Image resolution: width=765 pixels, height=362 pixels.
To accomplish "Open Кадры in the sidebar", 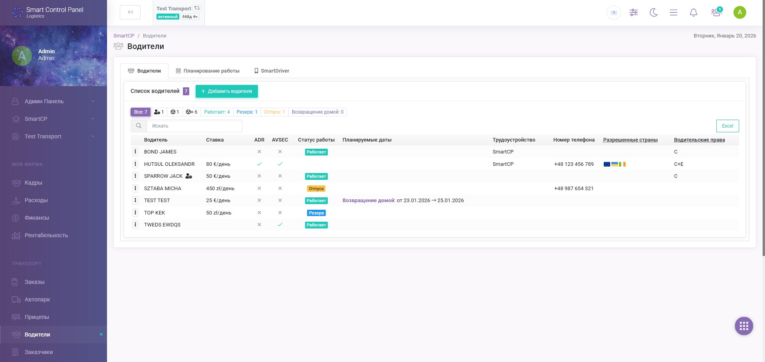I will pos(54,183).
